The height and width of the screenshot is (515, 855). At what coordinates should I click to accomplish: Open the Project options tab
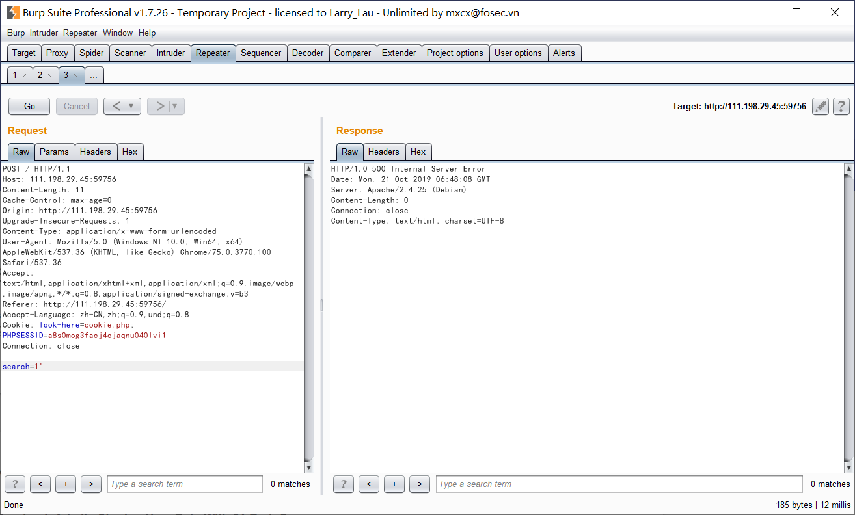point(455,53)
